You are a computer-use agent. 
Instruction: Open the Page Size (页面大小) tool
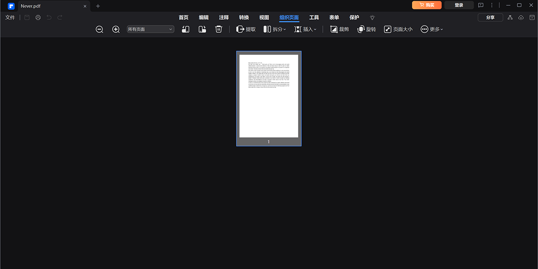click(398, 29)
